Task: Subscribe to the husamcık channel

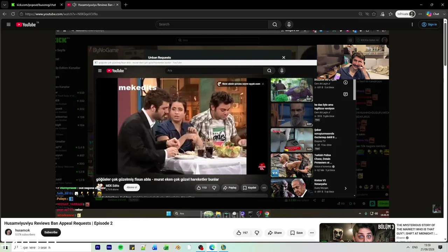Action: pyautogui.click(x=51, y=232)
